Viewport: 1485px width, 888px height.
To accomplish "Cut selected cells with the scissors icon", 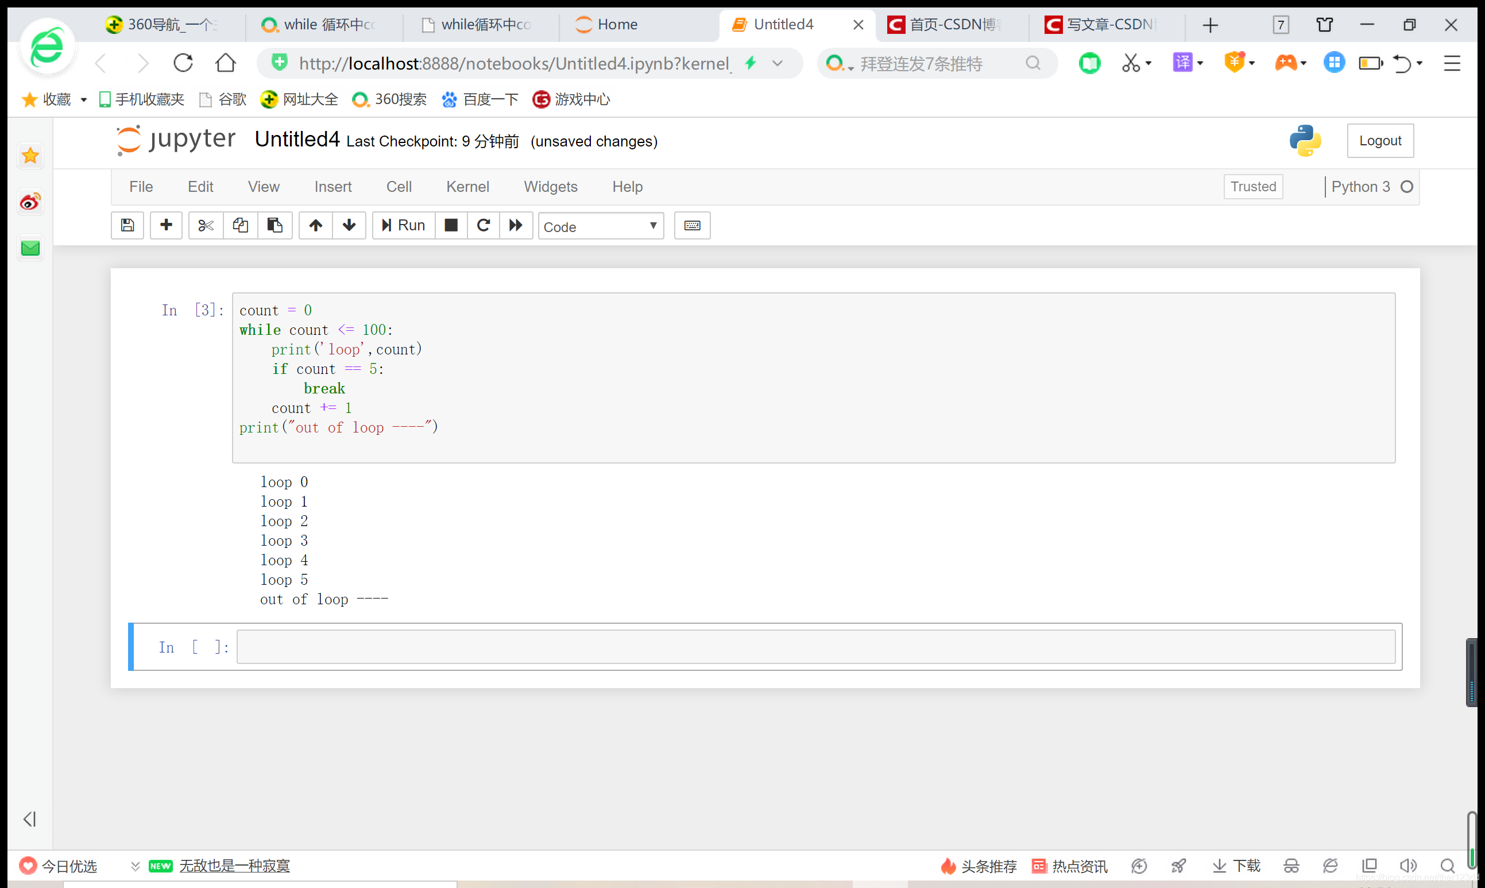I will (206, 226).
